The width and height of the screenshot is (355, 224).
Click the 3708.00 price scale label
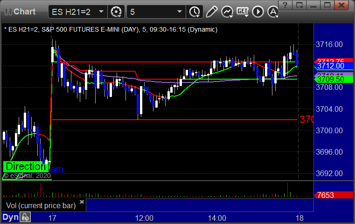(x=329, y=87)
